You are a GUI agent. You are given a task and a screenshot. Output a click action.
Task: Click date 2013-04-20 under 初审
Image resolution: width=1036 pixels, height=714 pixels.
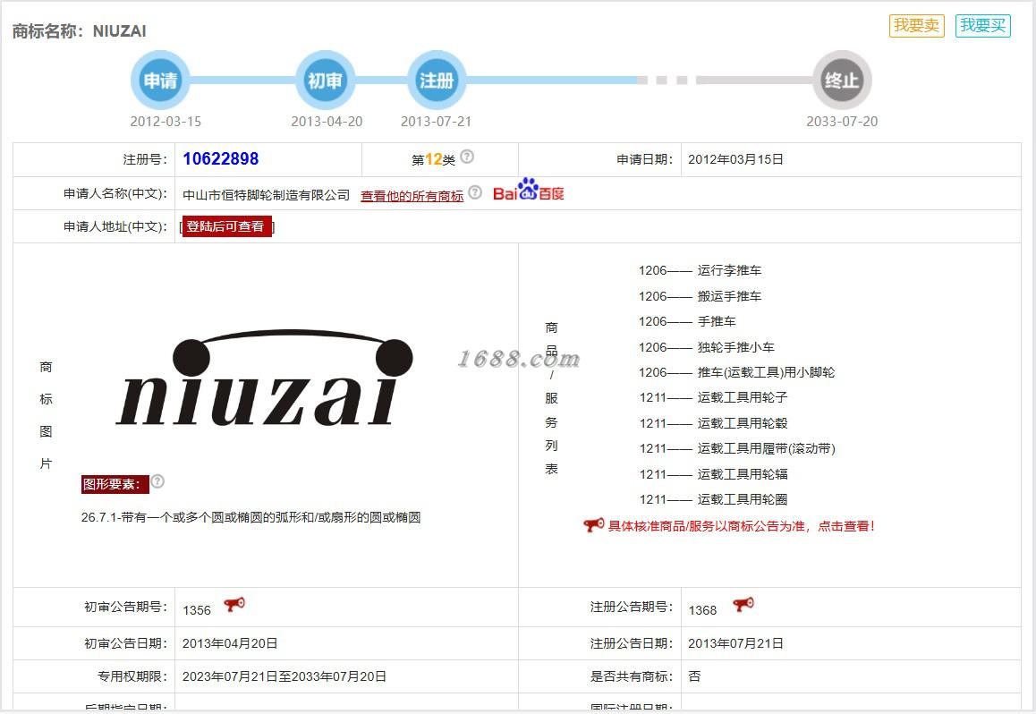coord(327,122)
